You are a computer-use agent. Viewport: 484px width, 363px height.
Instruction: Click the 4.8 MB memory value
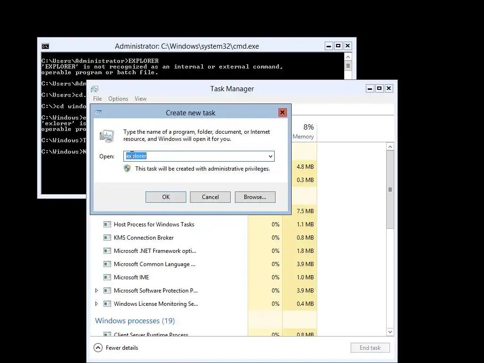pyautogui.click(x=305, y=167)
